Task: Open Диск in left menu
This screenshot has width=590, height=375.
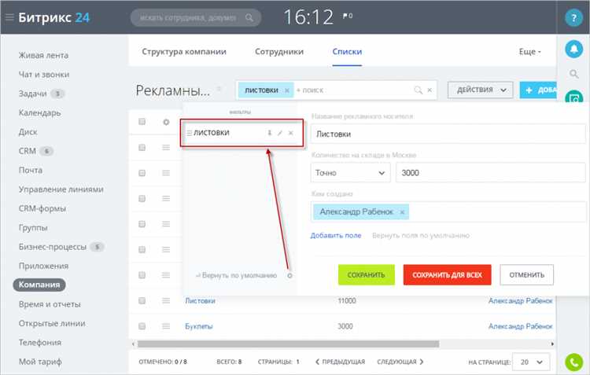Action: 28,132
